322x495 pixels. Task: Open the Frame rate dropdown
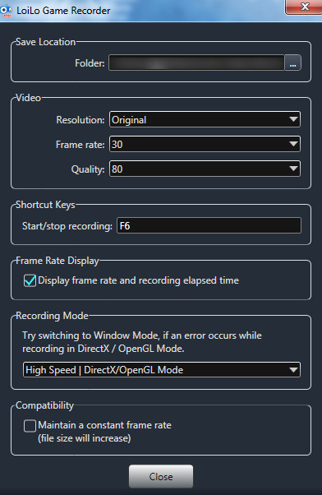click(205, 144)
